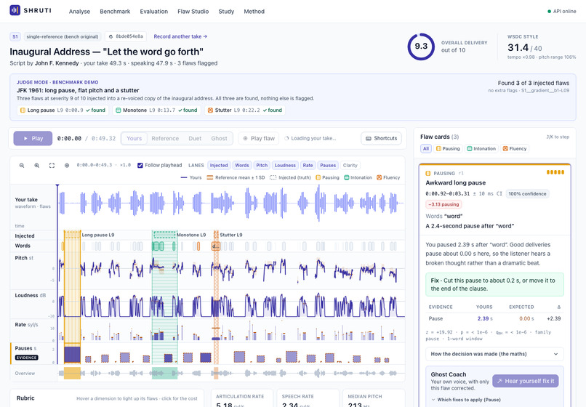586x407 pixels.
Task: Click the Injected (truth) dashed legend icon
Action: click(273, 177)
